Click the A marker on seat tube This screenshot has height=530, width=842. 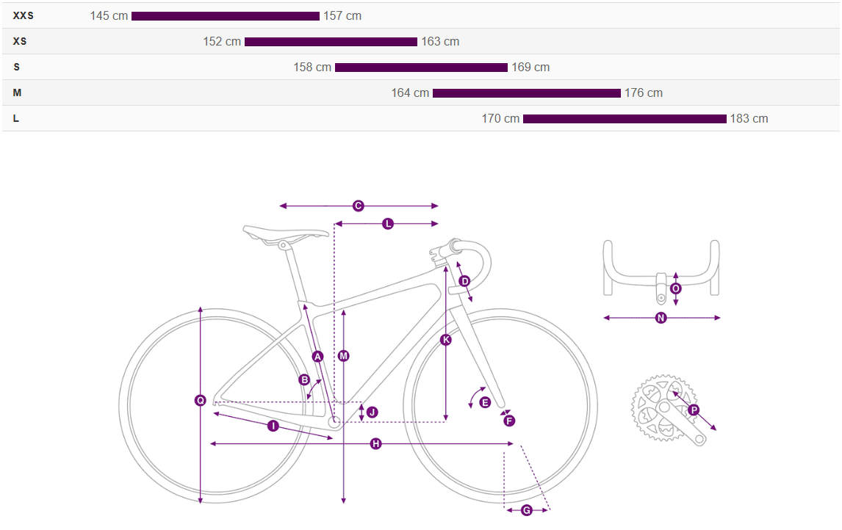(317, 357)
